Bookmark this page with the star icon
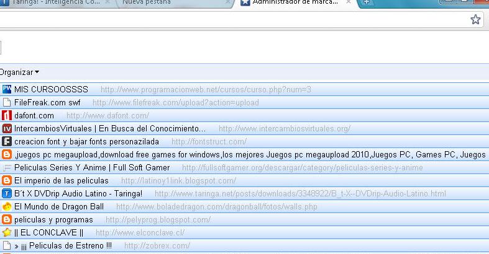Screen dimensions: 489x254 (475, 19)
